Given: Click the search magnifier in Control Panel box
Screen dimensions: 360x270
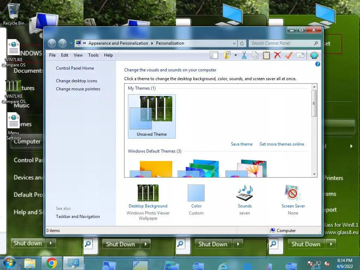Looking at the screenshot, I should pyautogui.click(x=316, y=43).
